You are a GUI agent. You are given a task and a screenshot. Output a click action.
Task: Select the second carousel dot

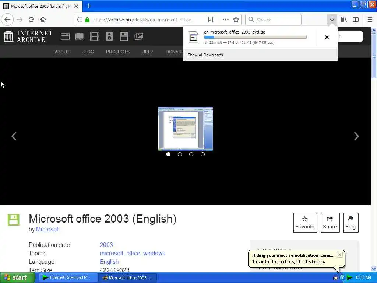coord(180,154)
